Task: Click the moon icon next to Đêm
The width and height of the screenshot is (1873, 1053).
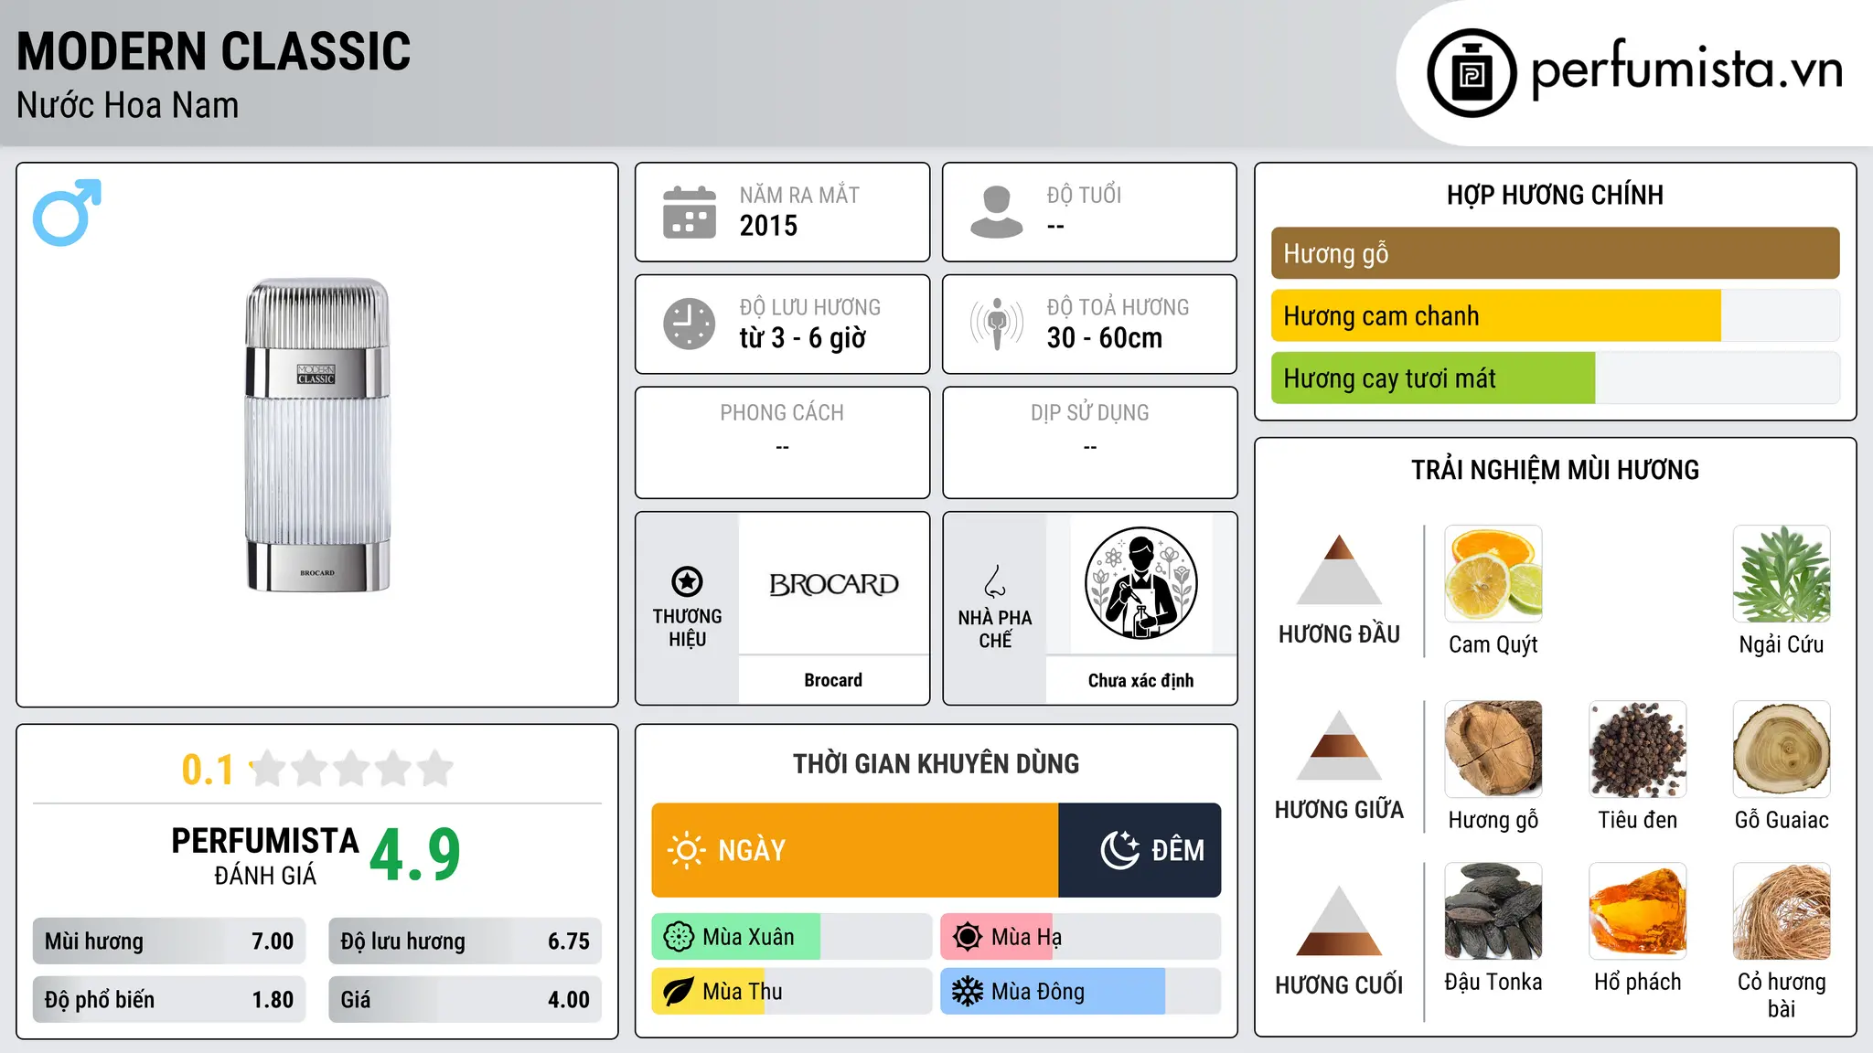Action: pos(1119,850)
